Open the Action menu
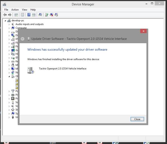This screenshot has width=167, height=144. click(x=15, y=10)
